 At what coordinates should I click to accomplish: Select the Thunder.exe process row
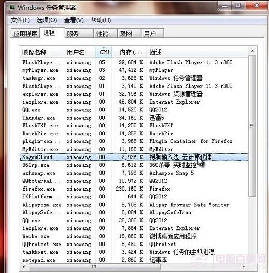(x=134, y=118)
